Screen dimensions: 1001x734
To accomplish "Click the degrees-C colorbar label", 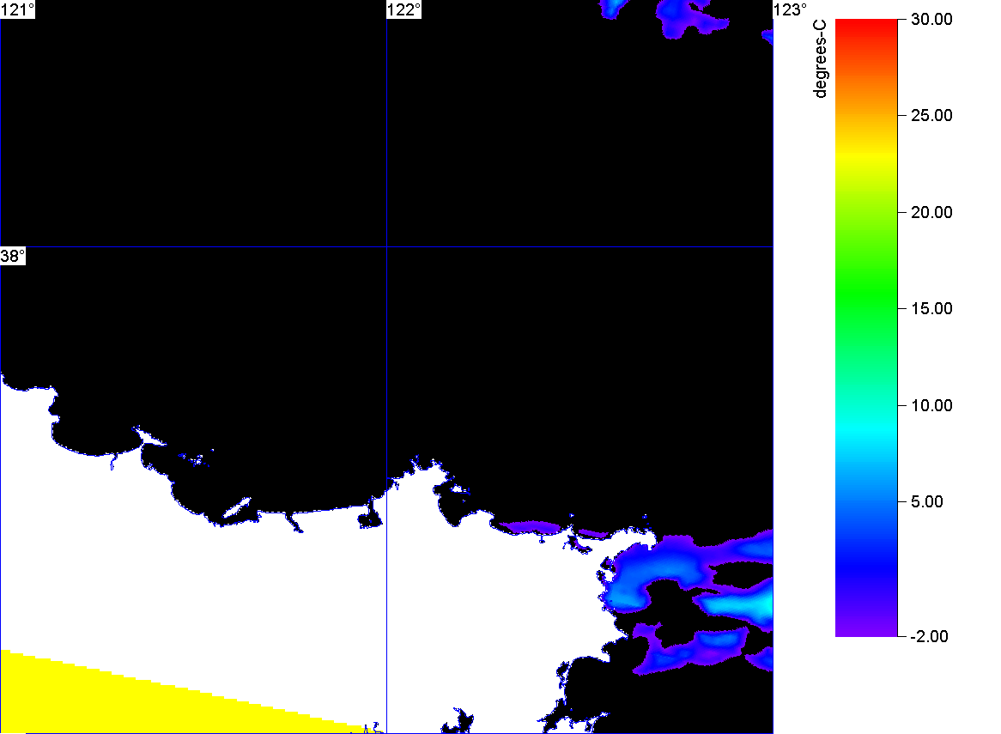I will (x=821, y=58).
